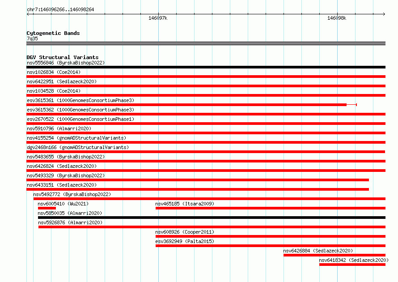The height and width of the screenshot is (282, 398).
Task: Click the red nsv6418342 variant bar
Action: [x=352, y=265]
